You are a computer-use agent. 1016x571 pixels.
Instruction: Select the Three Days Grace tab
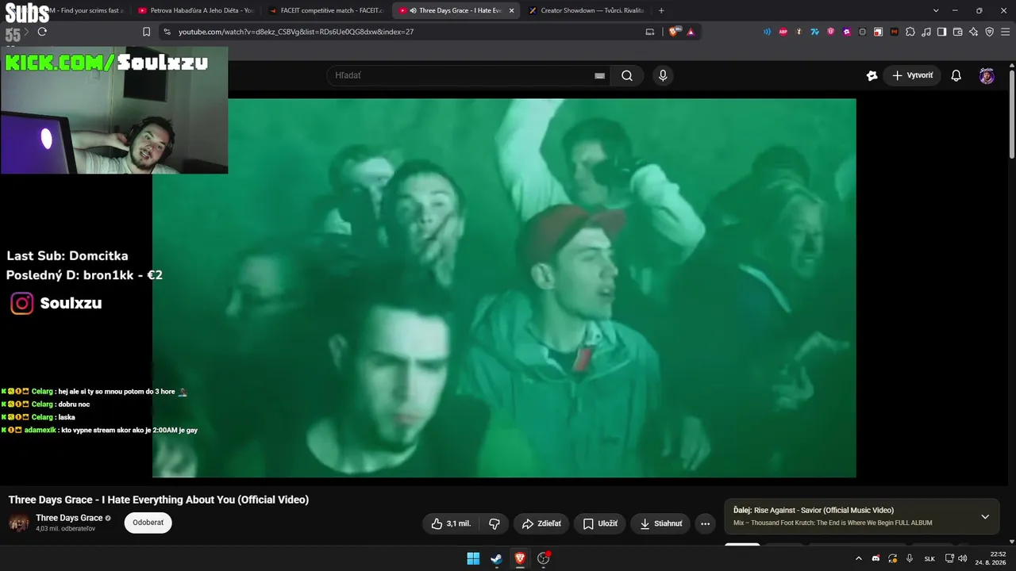click(454, 10)
